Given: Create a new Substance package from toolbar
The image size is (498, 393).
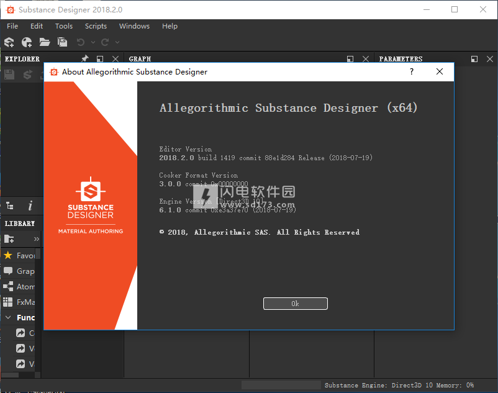Looking at the screenshot, I should tap(9, 42).
